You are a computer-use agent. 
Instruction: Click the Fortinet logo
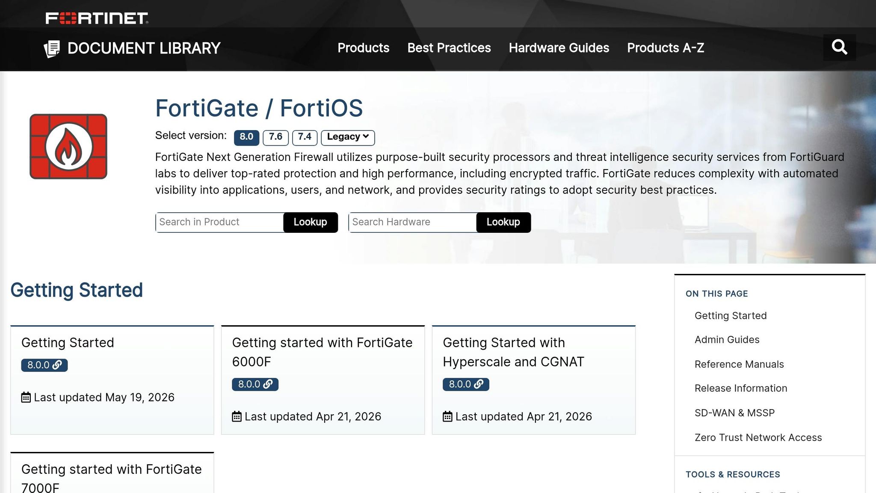tap(97, 18)
